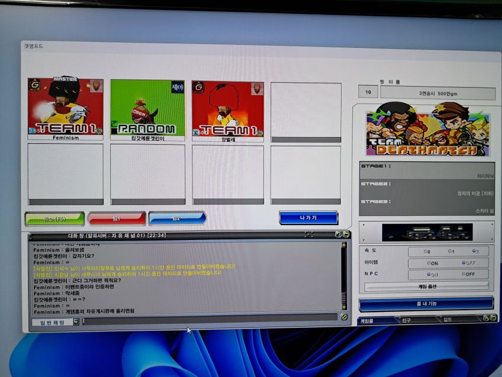This screenshot has height=377, width=502.
Task: Click the green signal icon on the RANDOM card
Action: coord(115,123)
